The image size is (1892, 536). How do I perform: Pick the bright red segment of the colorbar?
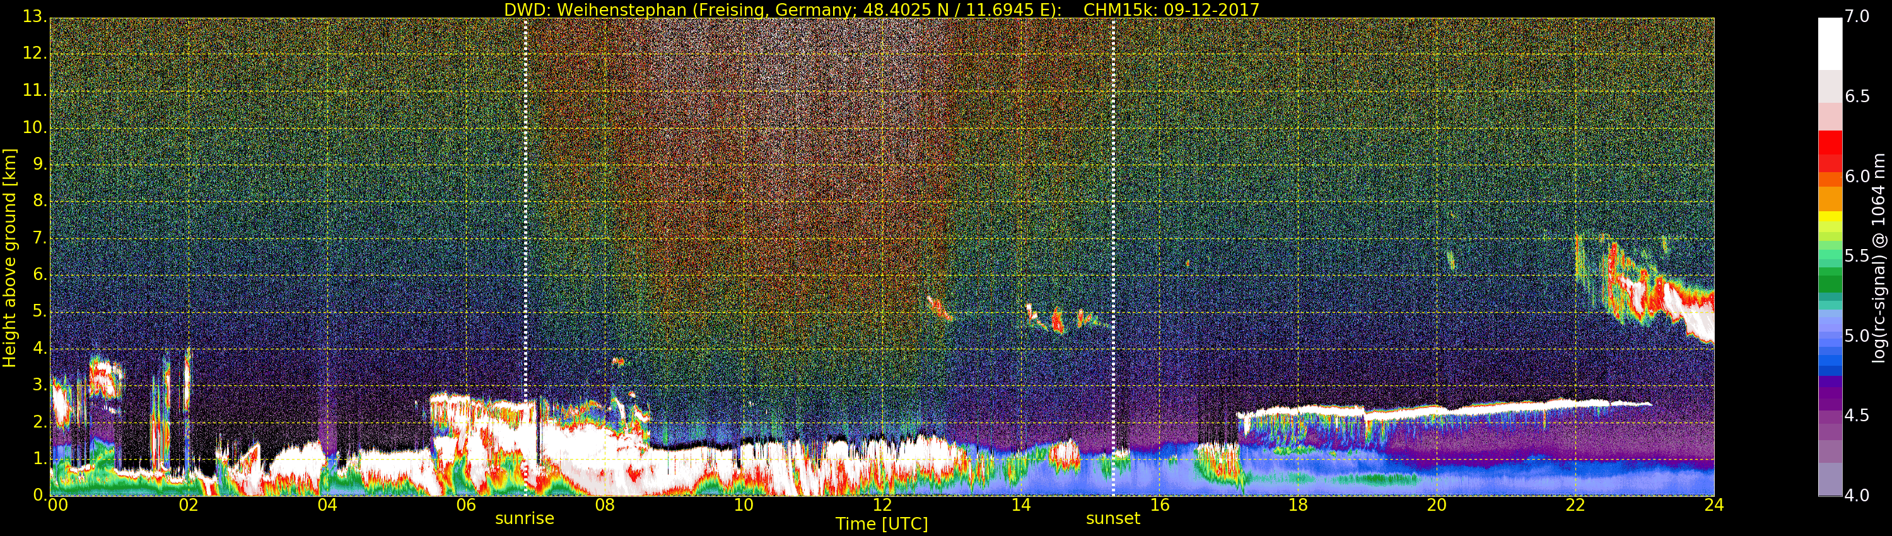[x=1830, y=143]
